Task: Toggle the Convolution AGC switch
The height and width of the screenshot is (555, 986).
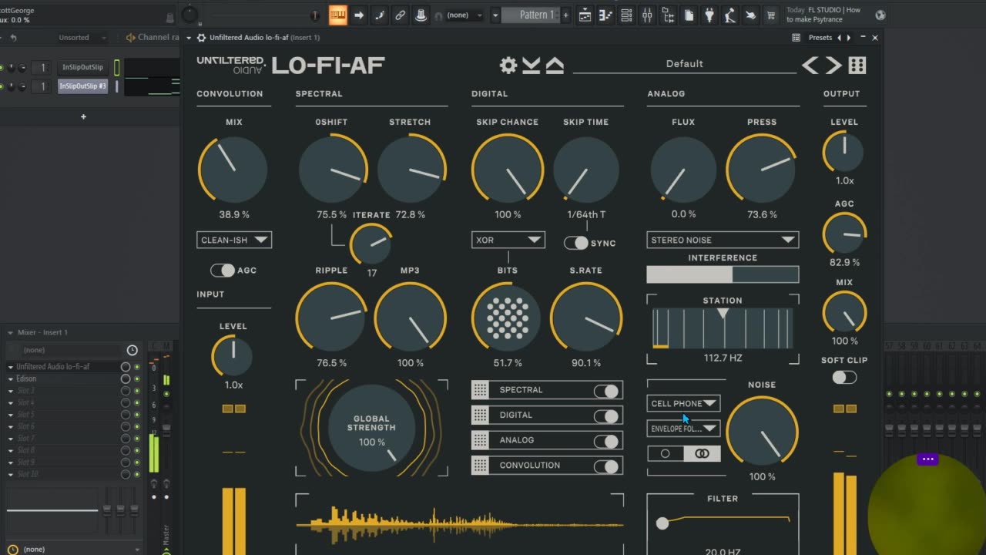Action: (223, 271)
